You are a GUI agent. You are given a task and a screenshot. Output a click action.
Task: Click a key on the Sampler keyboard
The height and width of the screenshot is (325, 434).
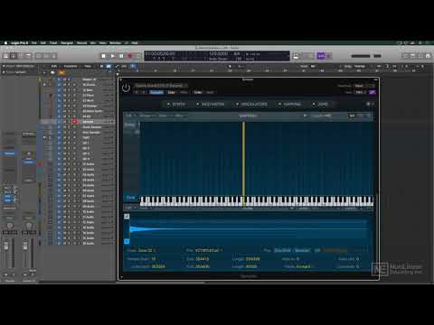[257, 200]
